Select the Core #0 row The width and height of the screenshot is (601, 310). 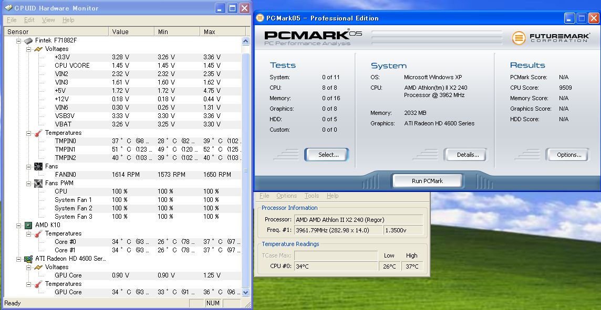(x=147, y=242)
